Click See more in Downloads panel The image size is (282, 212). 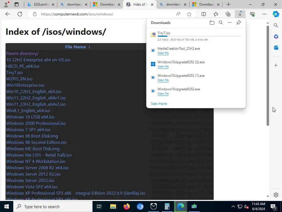(x=159, y=104)
